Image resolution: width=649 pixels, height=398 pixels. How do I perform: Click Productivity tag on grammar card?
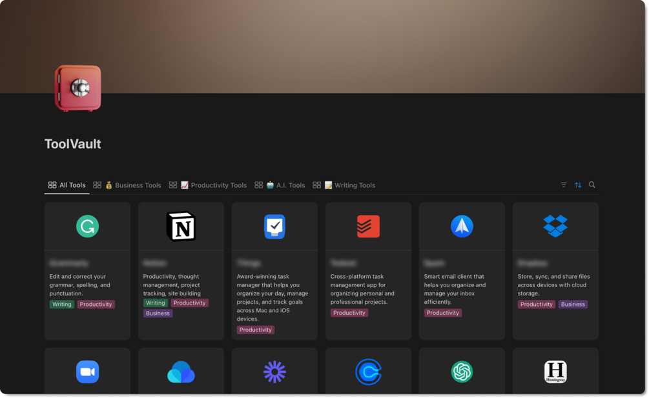tap(96, 304)
